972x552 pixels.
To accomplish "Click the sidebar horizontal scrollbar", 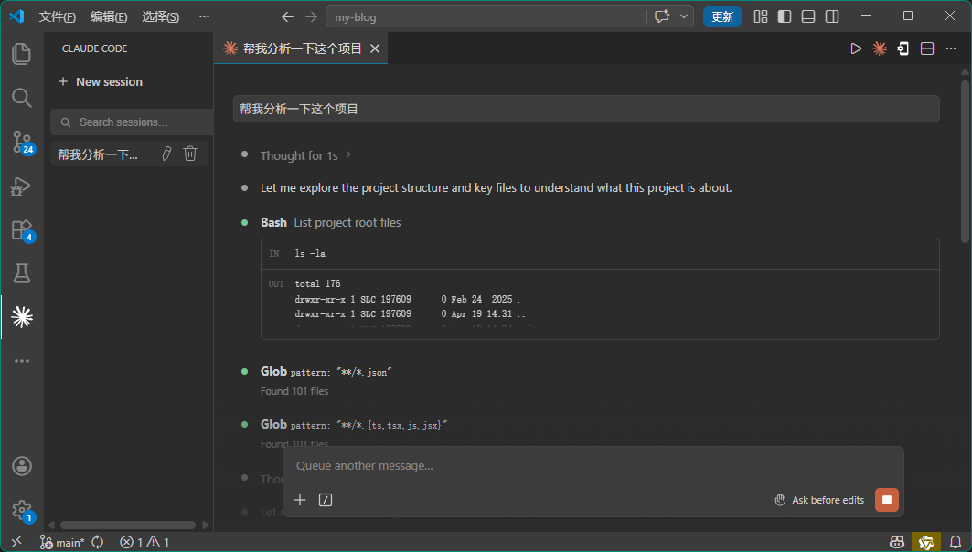I will [128, 525].
